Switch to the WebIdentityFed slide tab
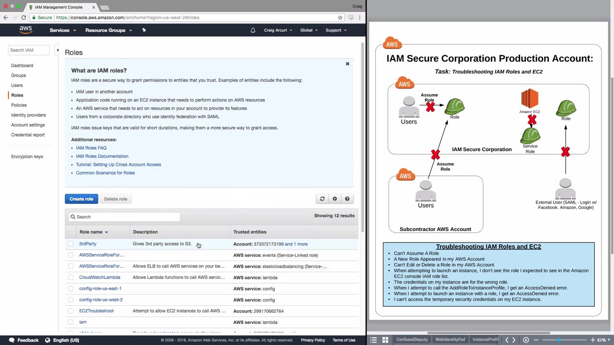Viewport: 614px width, 345px height. tap(450, 340)
